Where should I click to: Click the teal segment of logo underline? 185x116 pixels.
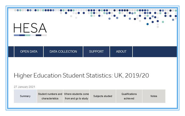click(28, 35)
